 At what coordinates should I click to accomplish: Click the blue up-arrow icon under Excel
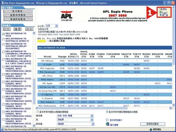pos(161,15)
